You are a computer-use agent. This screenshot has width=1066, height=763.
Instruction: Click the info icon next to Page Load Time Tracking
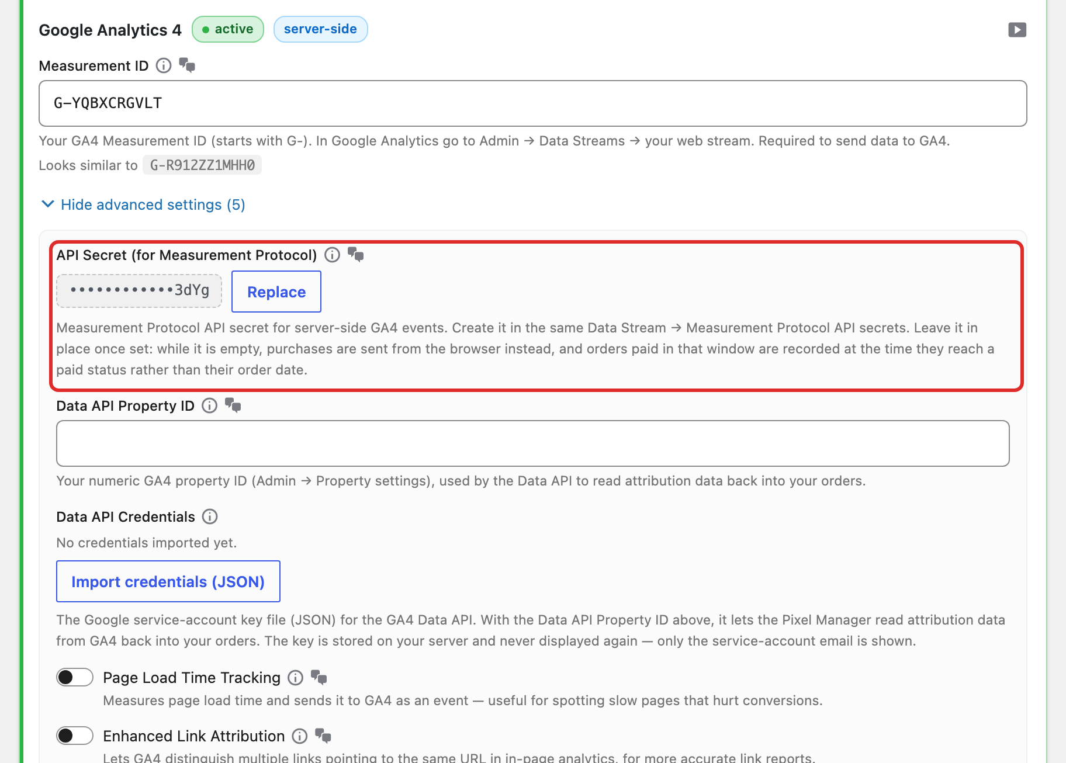(x=296, y=678)
